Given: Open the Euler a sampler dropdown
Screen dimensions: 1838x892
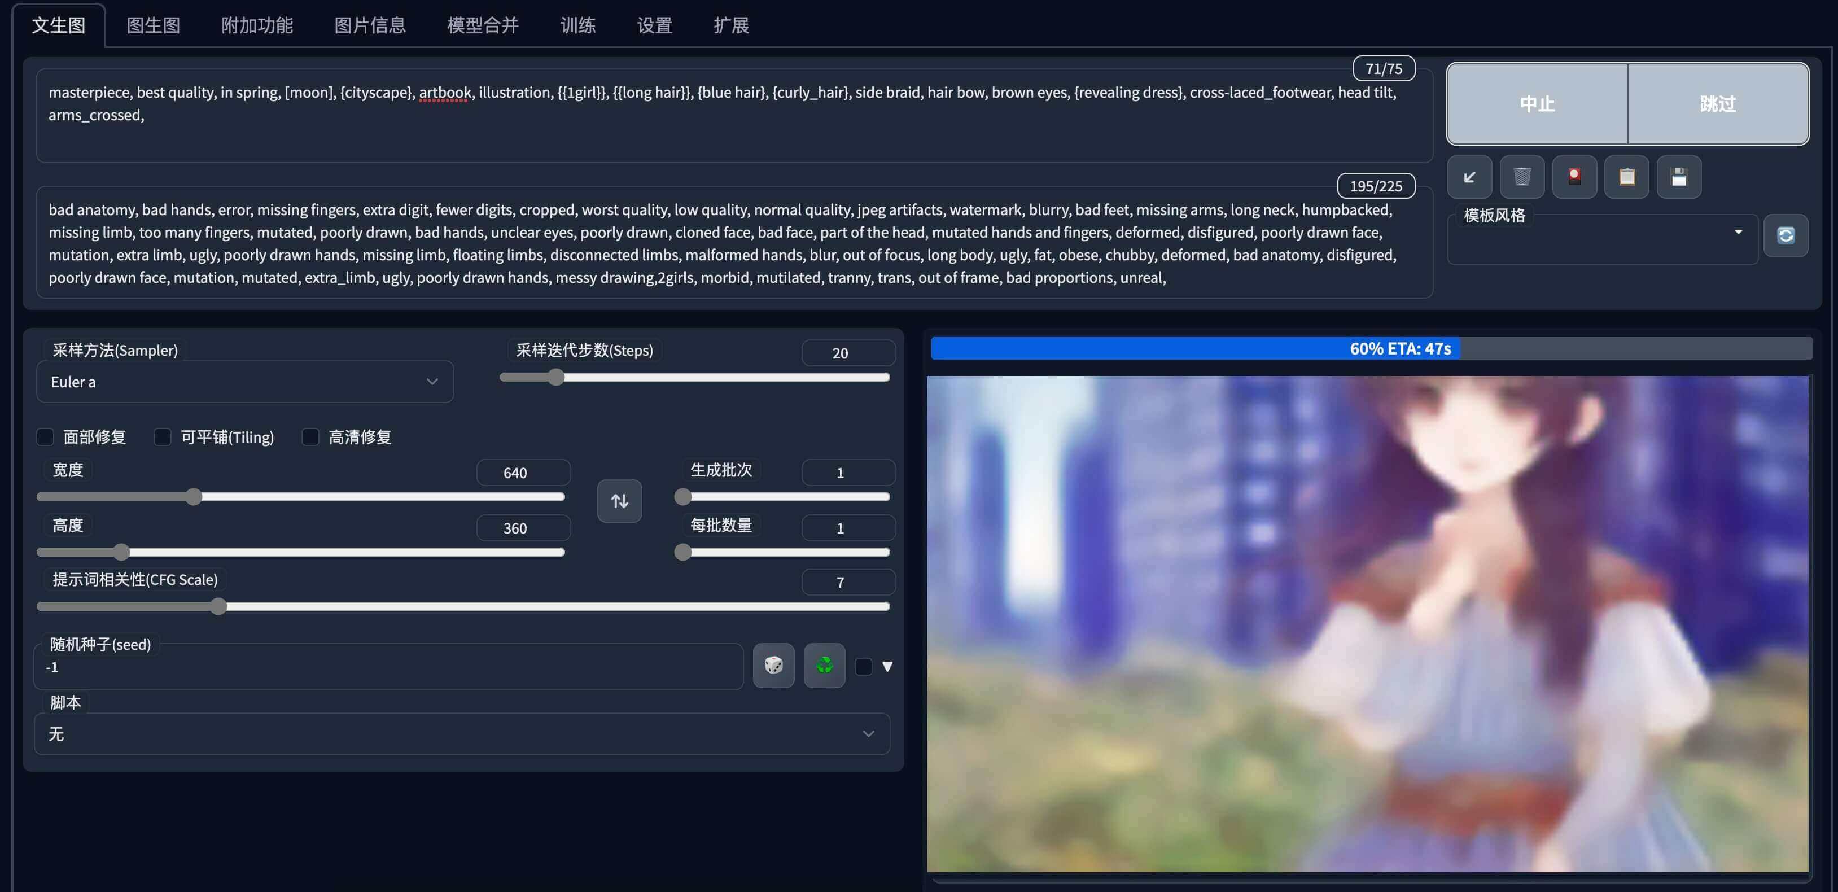Looking at the screenshot, I should (x=245, y=382).
